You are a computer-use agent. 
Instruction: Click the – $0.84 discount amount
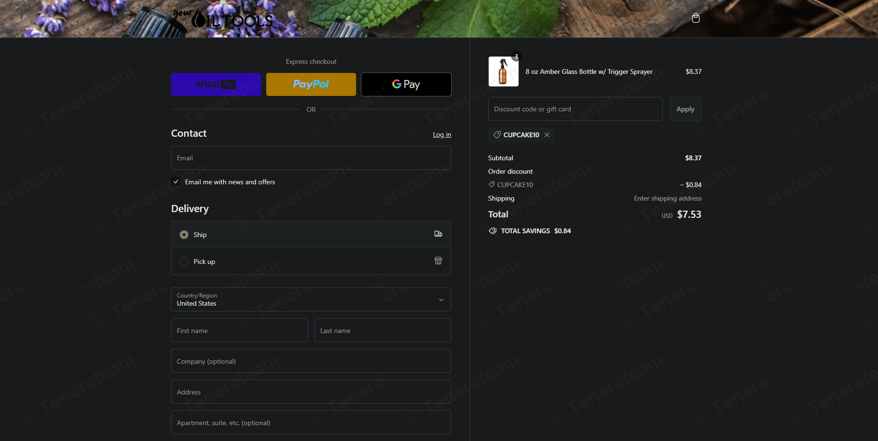[x=691, y=185]
